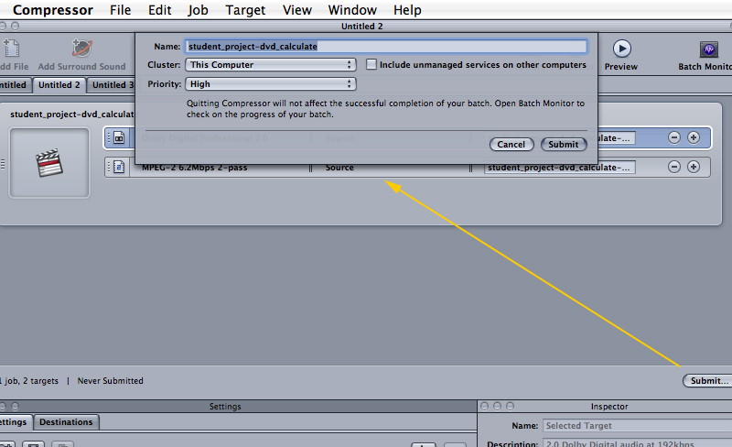732x447 pixels.
Task: Open the Target menu
Action: pyautogui.click(x=244, y=10)
